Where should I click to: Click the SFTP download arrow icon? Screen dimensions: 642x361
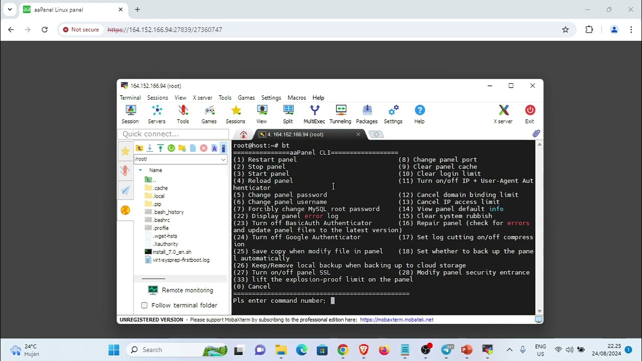(x=149, y=148)
